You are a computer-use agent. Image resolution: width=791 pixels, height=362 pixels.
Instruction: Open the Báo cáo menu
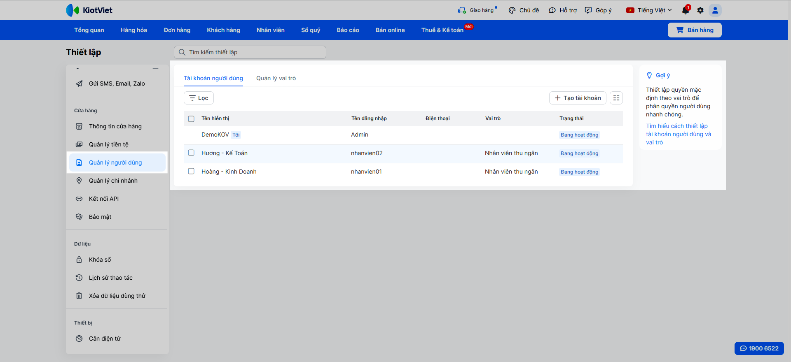[348, 30]
